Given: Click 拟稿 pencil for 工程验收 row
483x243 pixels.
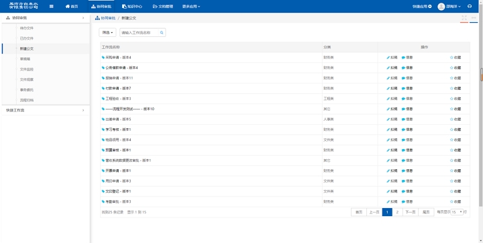Looking at the screenshot, I should (392, 99).
